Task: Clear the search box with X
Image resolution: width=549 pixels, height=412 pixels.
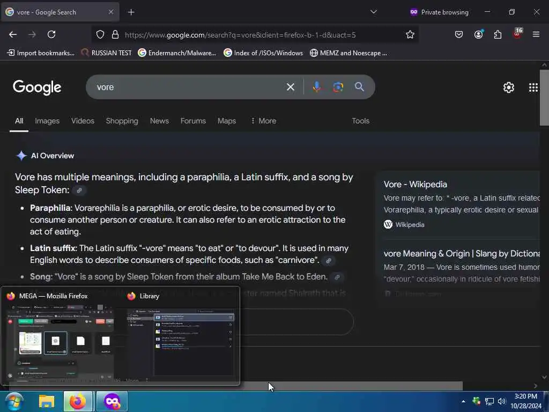Action: pos(290,87)
